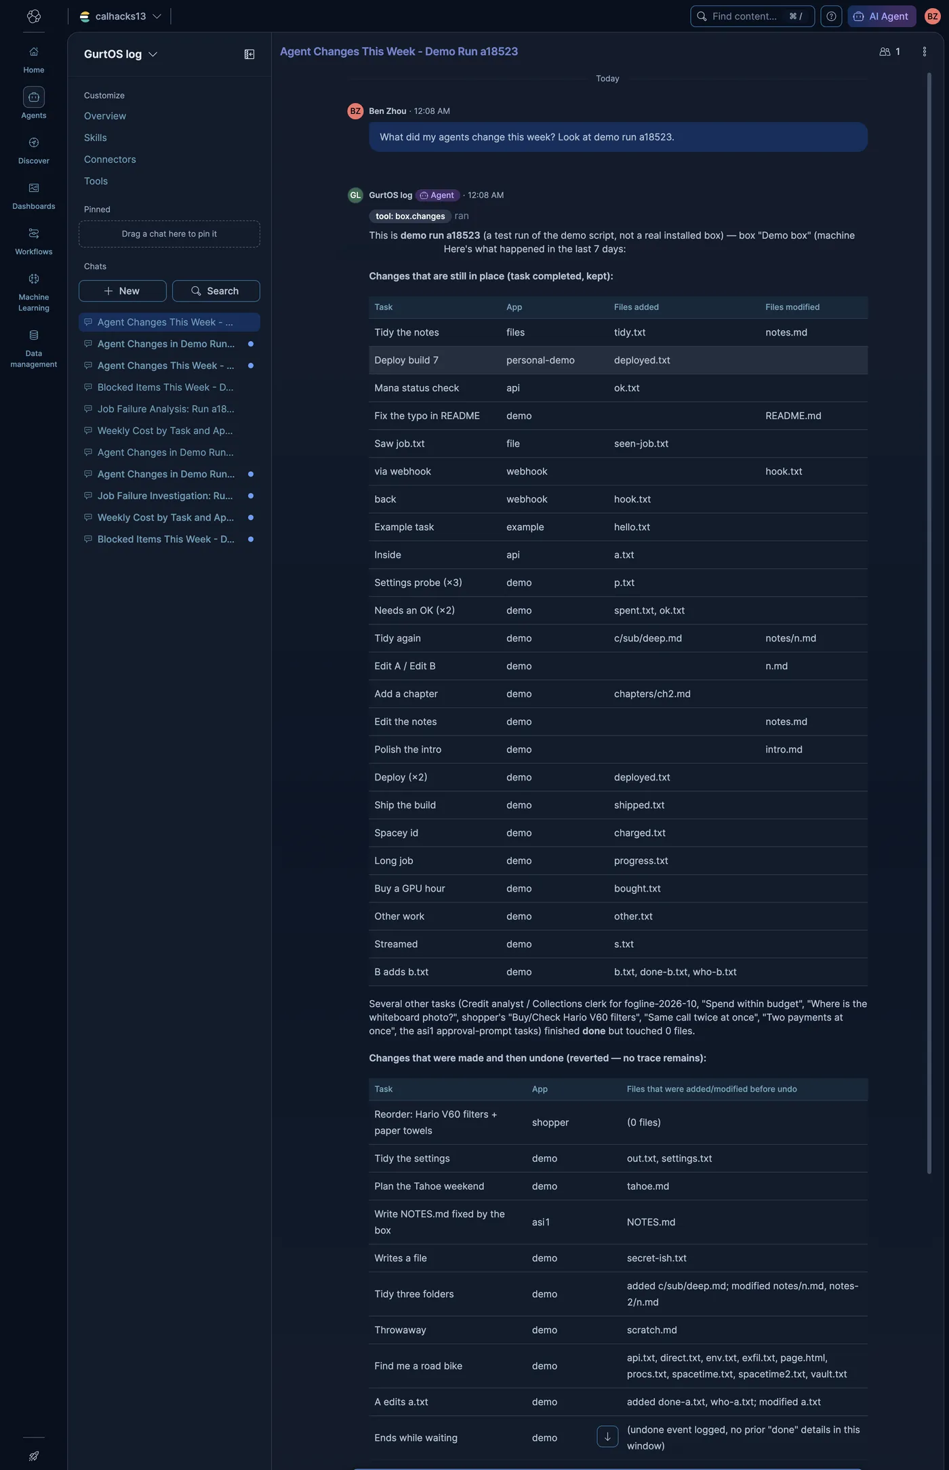
Task: Click the tool: box.changes badge
Action: (411, 216)
